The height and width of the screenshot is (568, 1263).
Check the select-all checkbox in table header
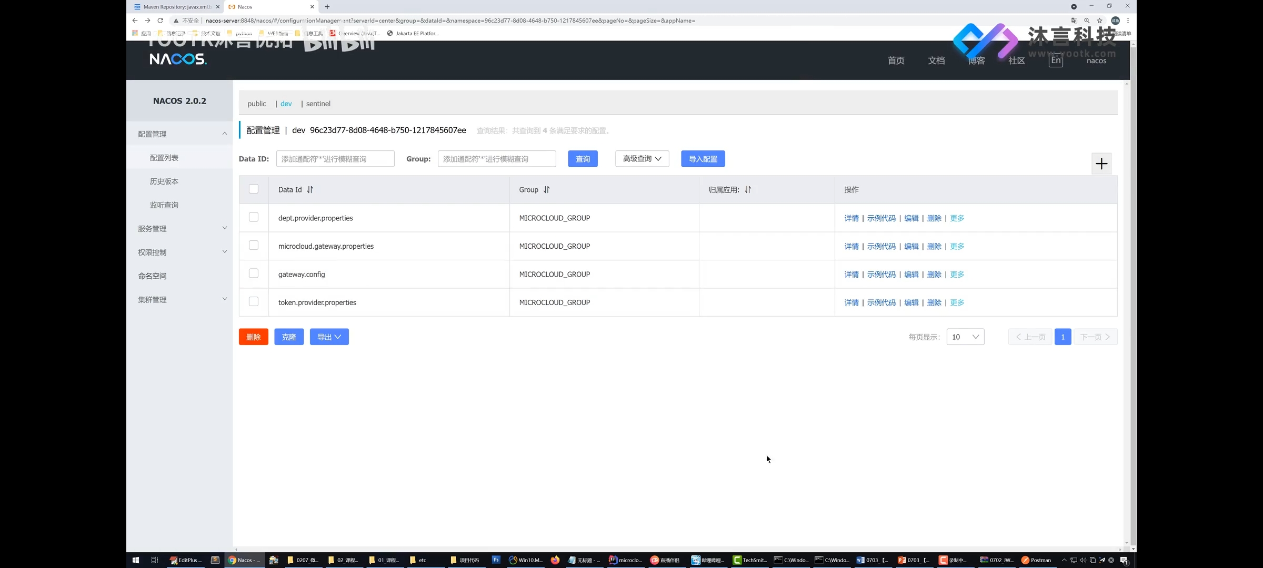254,189
